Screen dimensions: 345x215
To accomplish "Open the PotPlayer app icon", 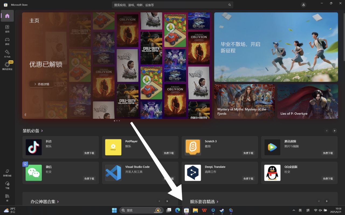I will coord(113,147).
